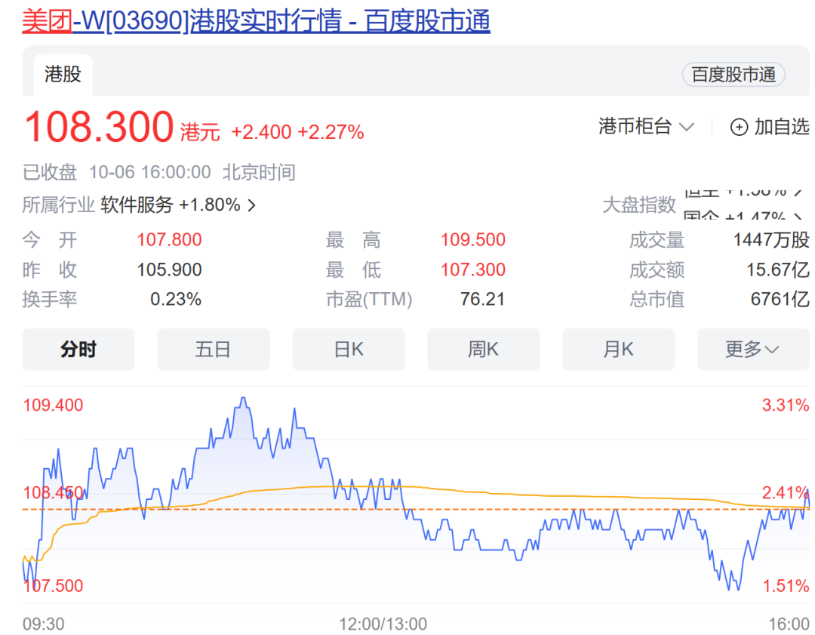815x635 pixels.
Task: Switch to the 月K chart tab
Action: [x=619, y=349]
